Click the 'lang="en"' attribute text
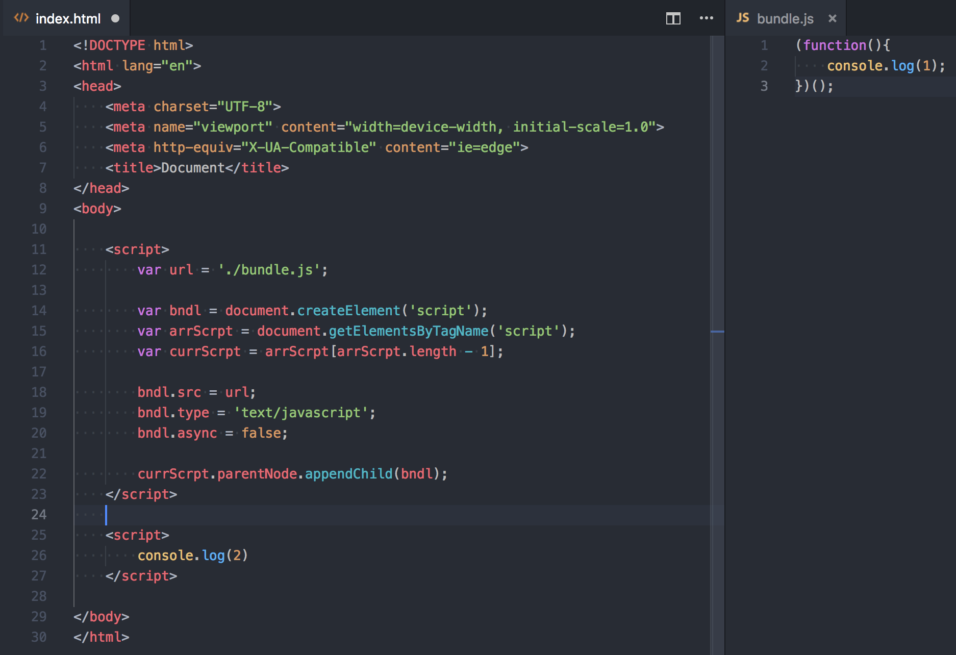Screen dimensions: 956x655 click(158, 66)
